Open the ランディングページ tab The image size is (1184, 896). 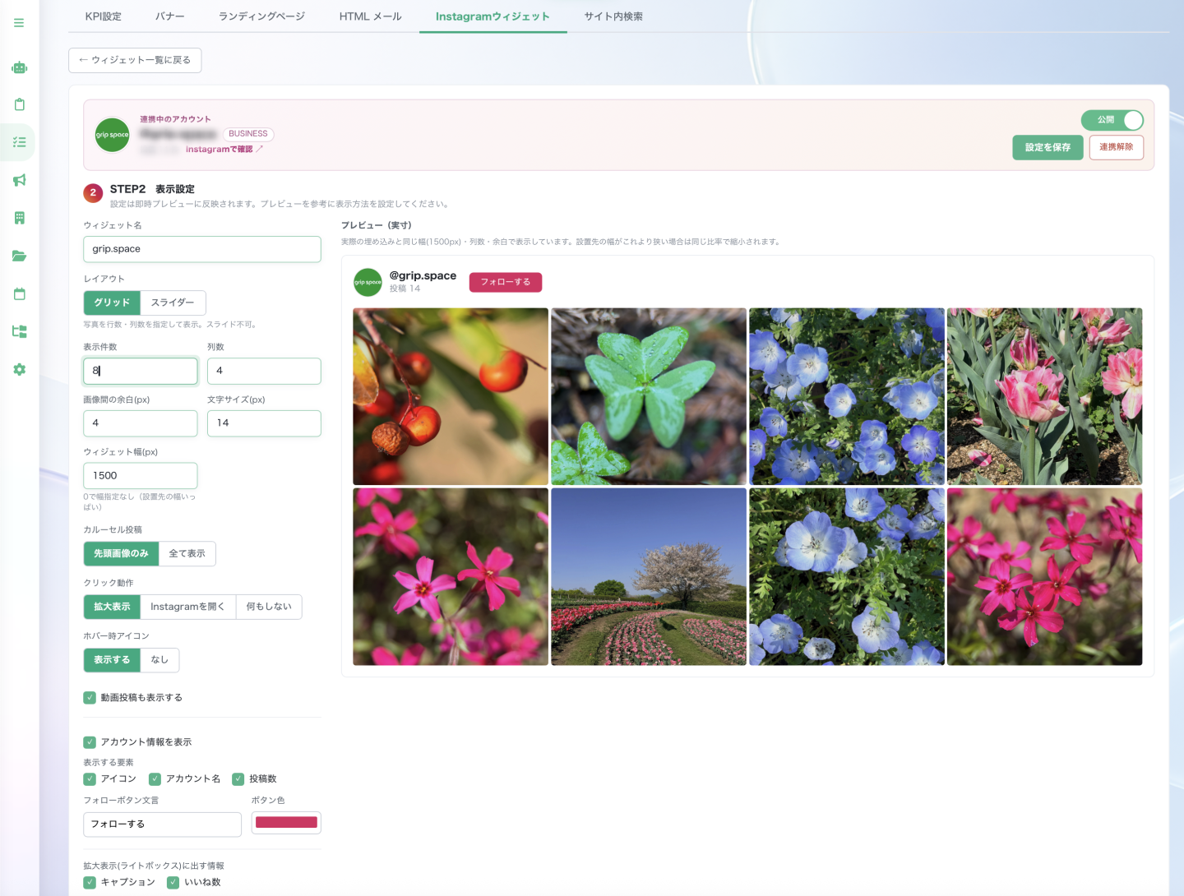click(261, 16)
